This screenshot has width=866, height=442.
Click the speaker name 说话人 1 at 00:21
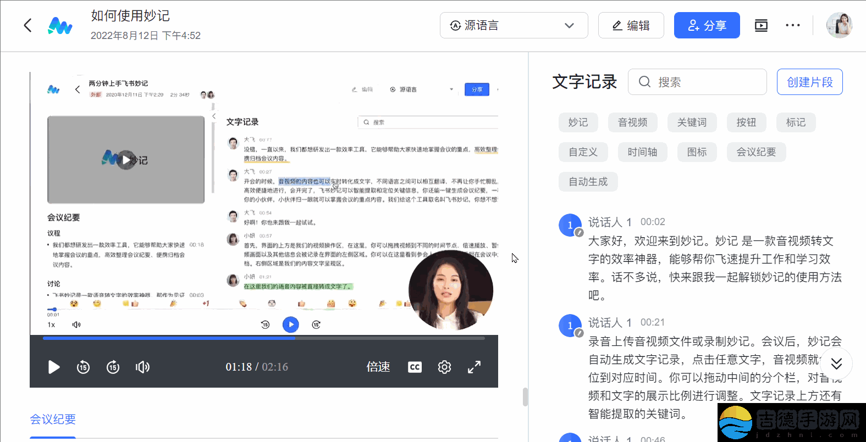point(610,322)
